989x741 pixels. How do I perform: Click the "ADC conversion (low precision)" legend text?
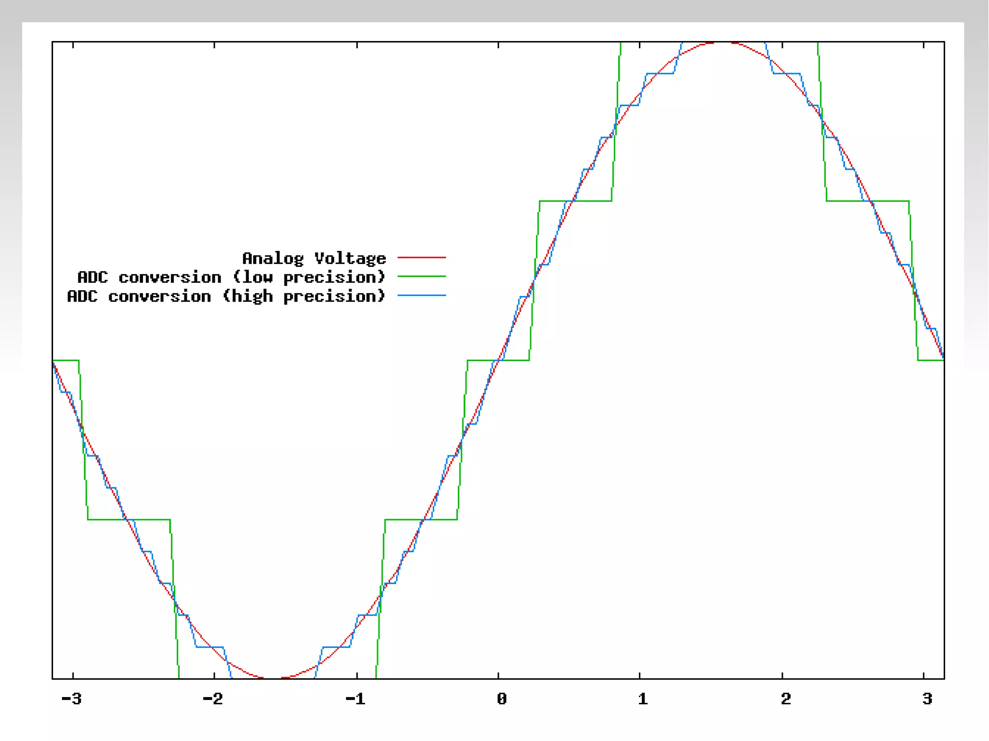[x=231, y=277]
